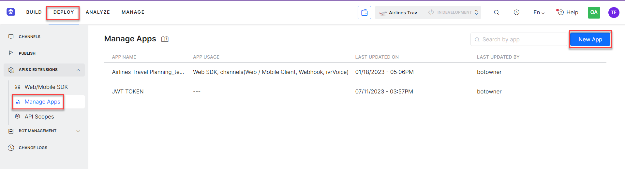
Task: Open the wallet icon in header
Action: click(x=364, y=13)
